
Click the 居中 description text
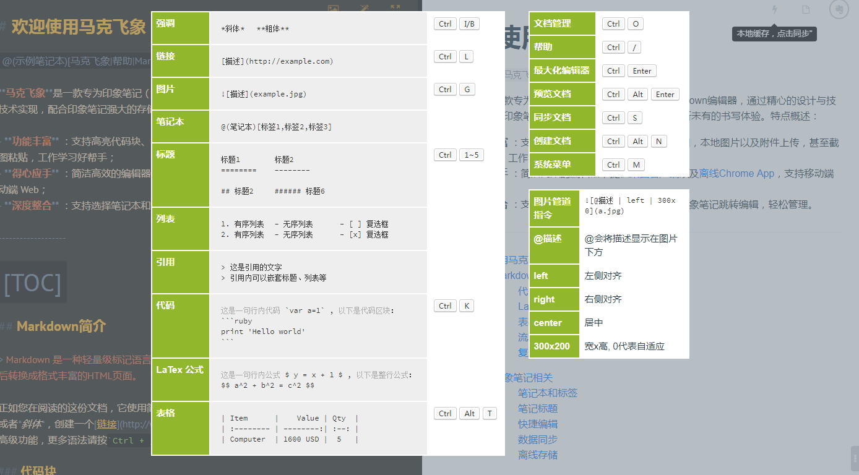594,322
